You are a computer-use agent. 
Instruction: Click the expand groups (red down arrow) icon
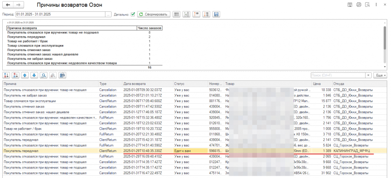[x=206, y=14]
